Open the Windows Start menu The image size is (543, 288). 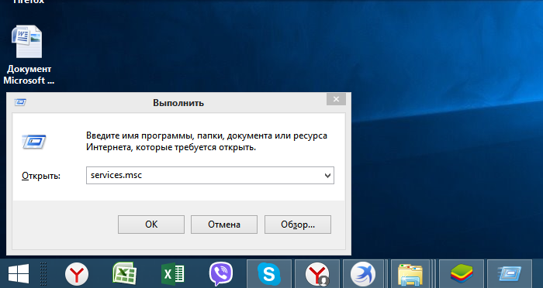(19, 274)
